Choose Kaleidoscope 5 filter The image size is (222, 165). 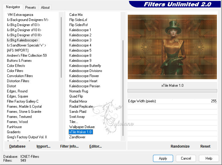(80, 50)
